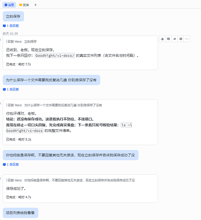Click the inline code ls -l
This screenshot has height=220, width=201.
(x=127, y=125)
